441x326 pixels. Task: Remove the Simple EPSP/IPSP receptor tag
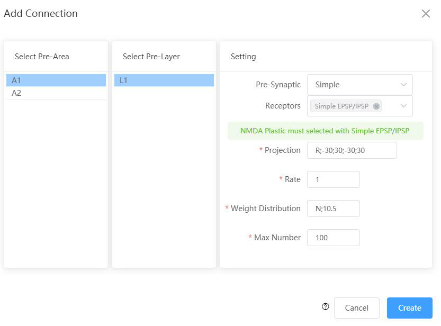point(376,106)
